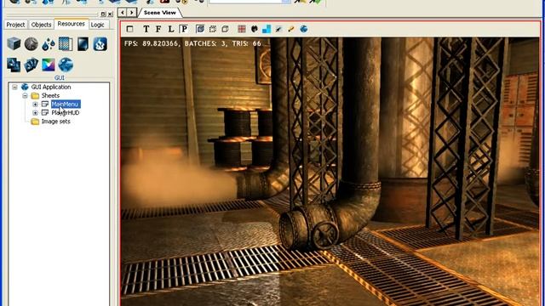The image size is (545, 306).
Task: Toggle the highlighted shaded-sphere render mode
Action: pyautogui.click(x=200, y=29)
